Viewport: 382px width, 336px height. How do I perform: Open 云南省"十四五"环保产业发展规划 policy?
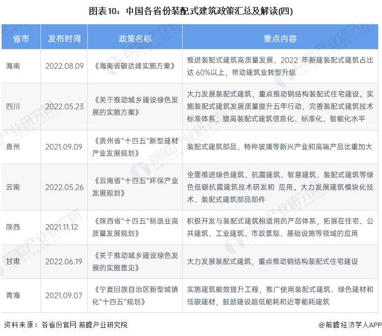pos(135,187)
